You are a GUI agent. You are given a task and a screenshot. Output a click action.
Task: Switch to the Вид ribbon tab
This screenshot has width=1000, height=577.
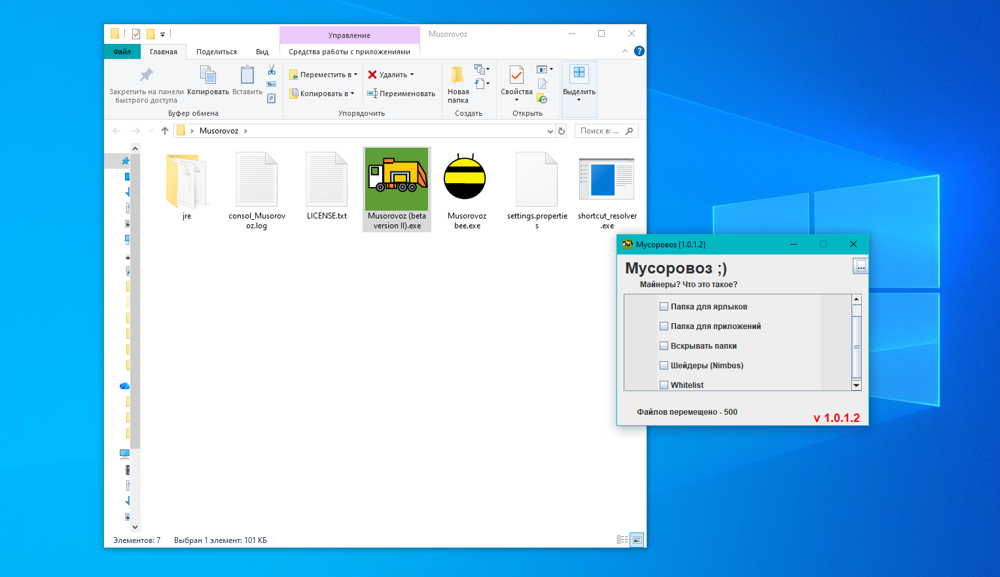click(x=262, y=51)
